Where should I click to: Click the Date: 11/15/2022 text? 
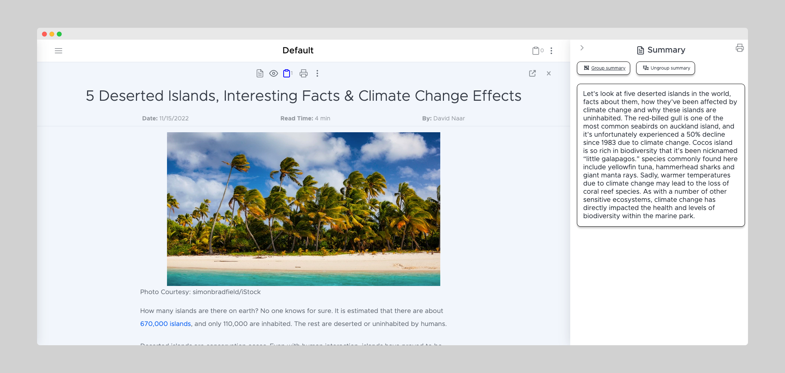166,119
